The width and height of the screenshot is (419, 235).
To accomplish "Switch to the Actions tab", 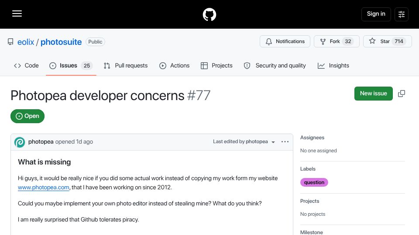I will tap(174, 66).
